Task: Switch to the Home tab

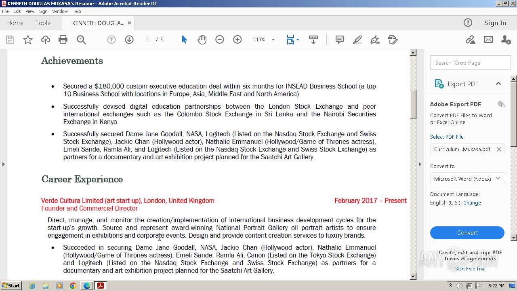Action: coord(15,23)
